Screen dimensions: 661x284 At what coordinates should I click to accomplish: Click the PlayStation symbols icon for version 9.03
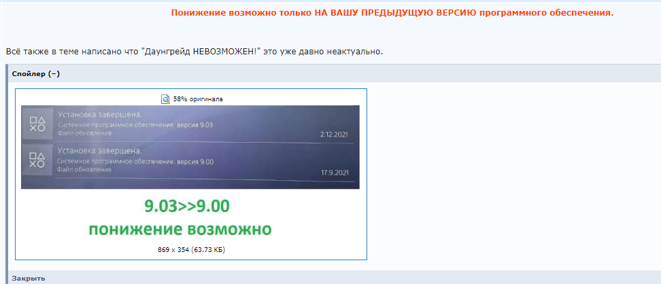37,124
